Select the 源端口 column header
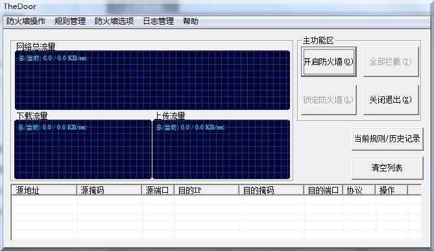This screenshot has height=251, width=434. pos(158,190)
